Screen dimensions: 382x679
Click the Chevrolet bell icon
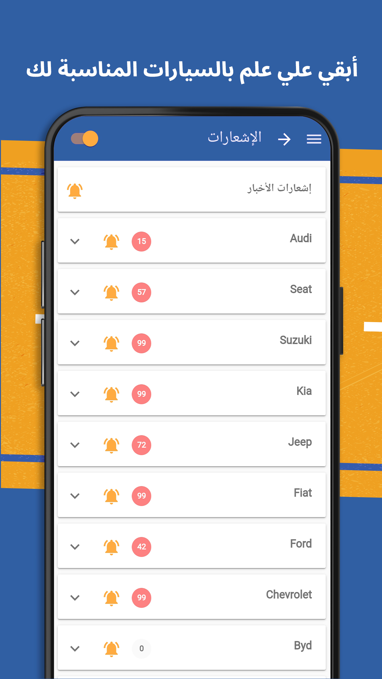click(x=111, y=598)
